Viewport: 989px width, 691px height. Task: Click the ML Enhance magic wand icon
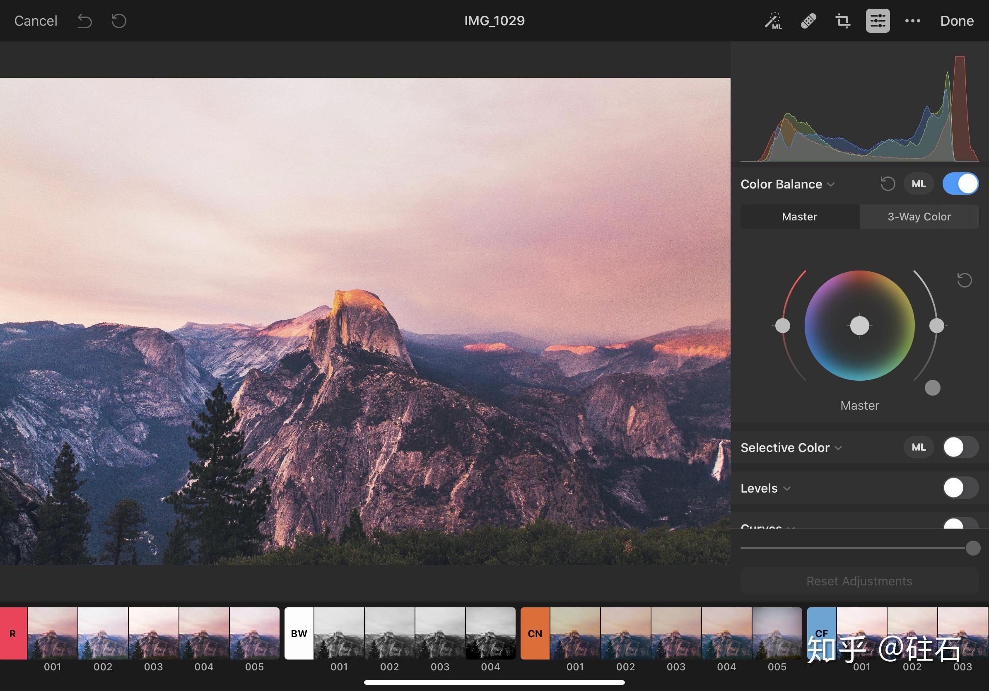(773, 21)
